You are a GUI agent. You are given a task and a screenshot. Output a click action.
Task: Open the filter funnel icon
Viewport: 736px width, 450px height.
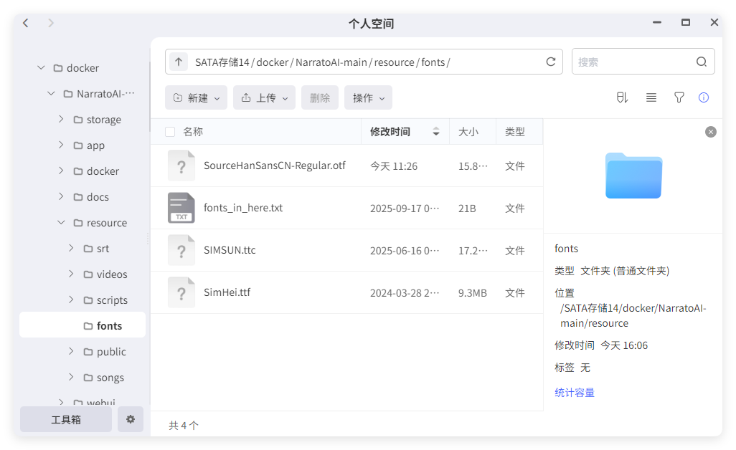(679, 97)
